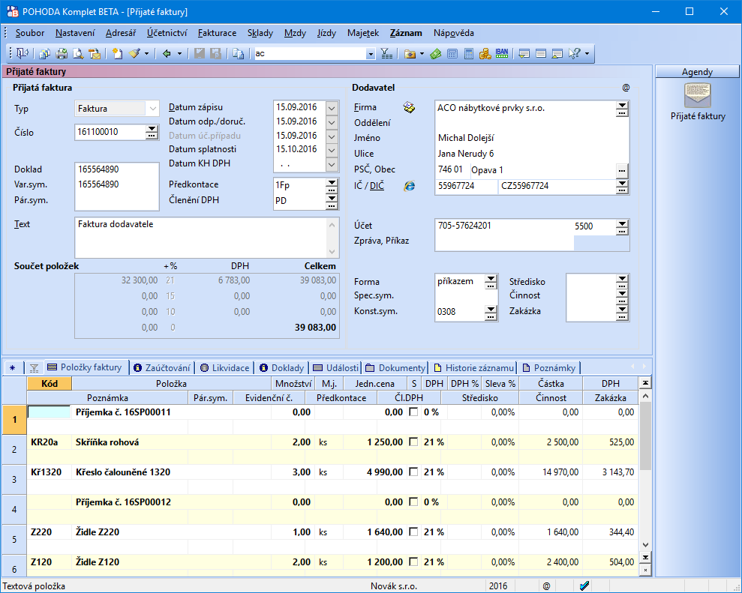This screenshot has width=742, height=593.
Task: Open the Fakturace menu
Action: (217, 33)
